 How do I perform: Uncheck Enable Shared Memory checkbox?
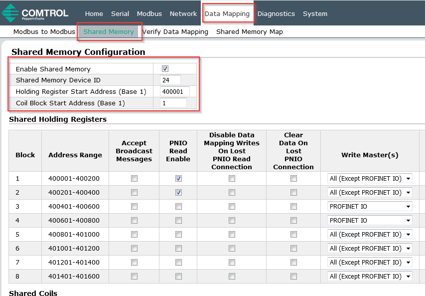click(x=165, y=69)
